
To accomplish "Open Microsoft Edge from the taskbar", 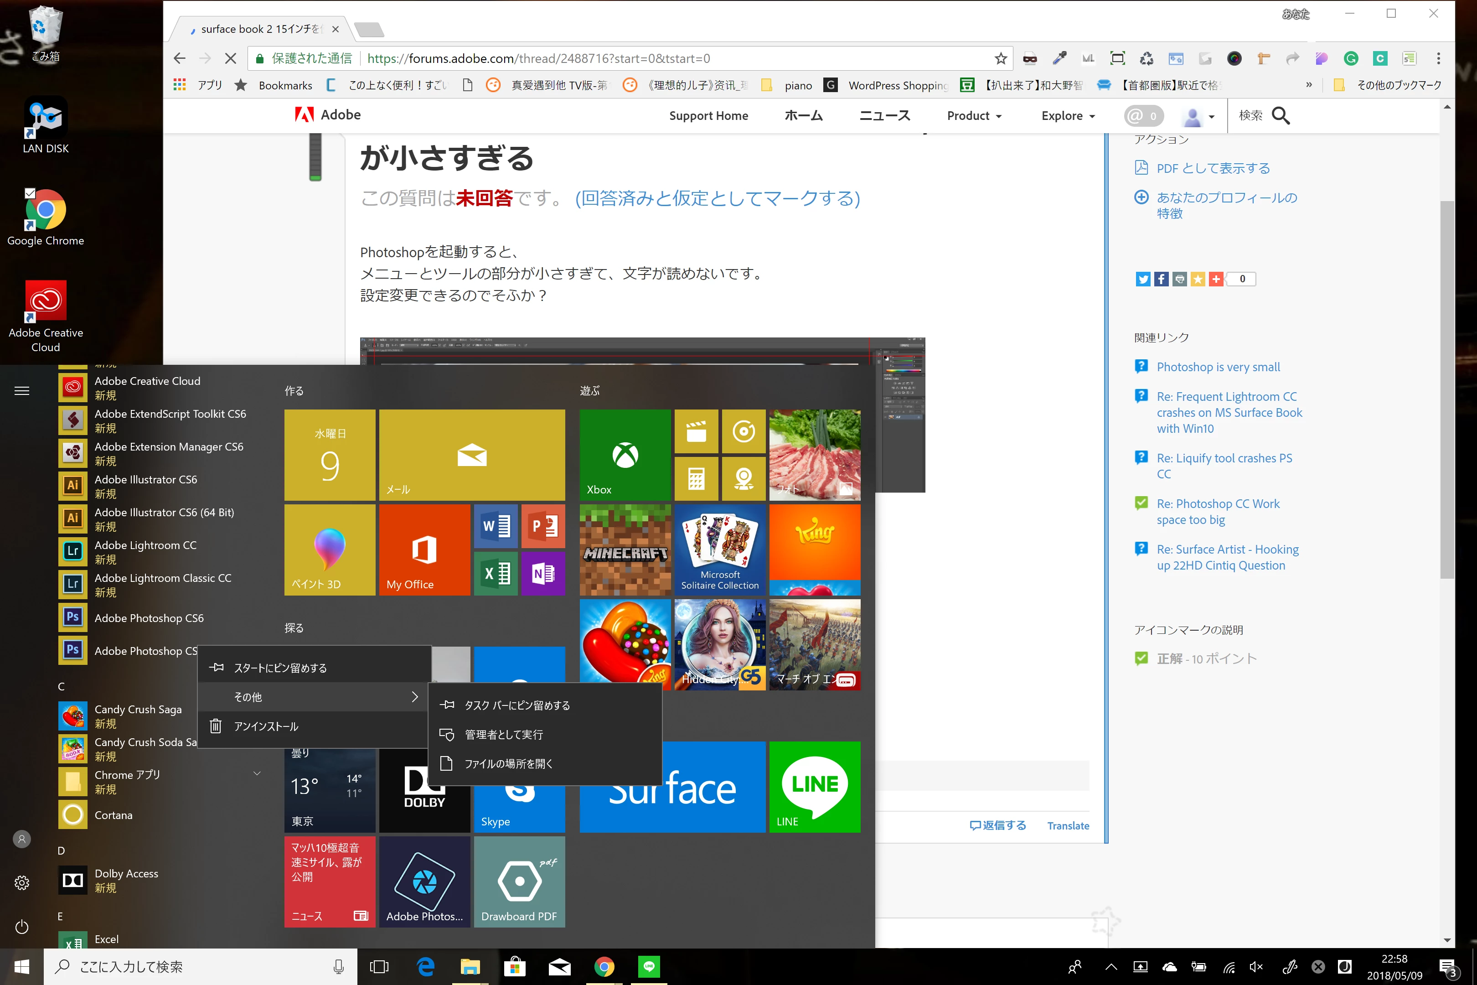I will point(425,967).
